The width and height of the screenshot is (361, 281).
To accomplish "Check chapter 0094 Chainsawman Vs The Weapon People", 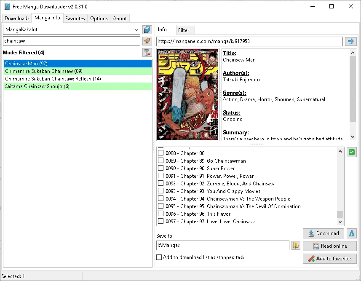I will (x=160, y=198).
